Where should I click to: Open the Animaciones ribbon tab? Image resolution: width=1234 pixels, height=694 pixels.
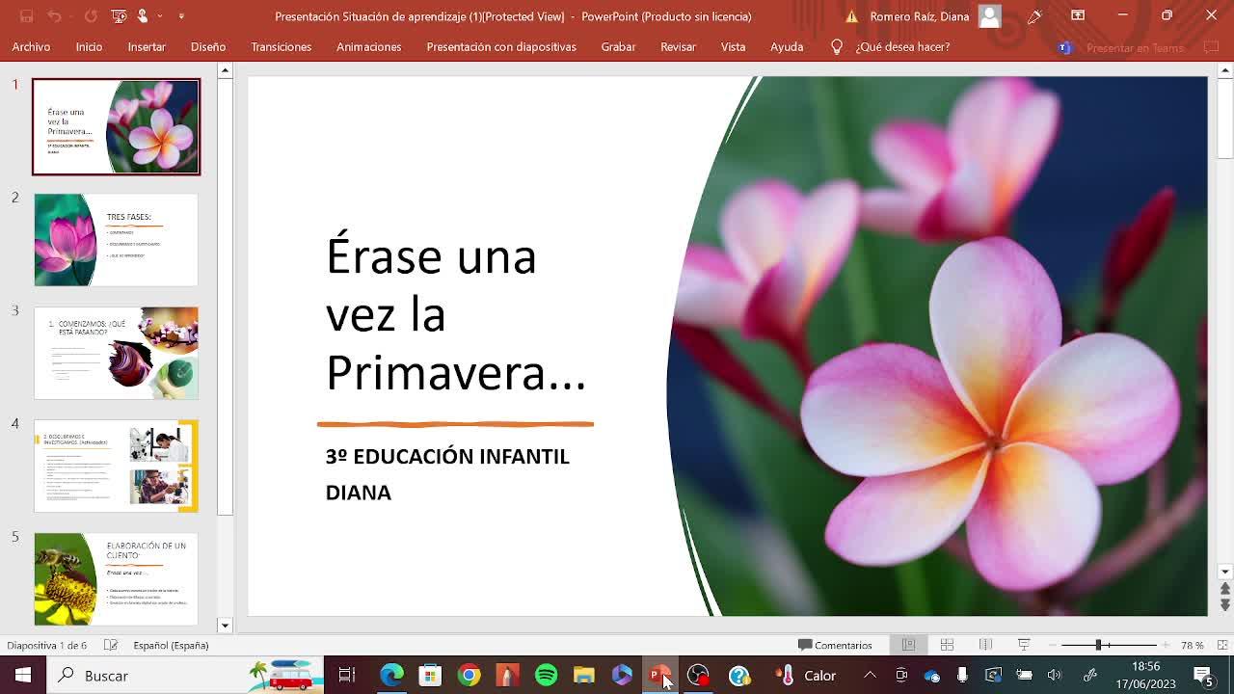pyautogui.click(x=368, y=46)
